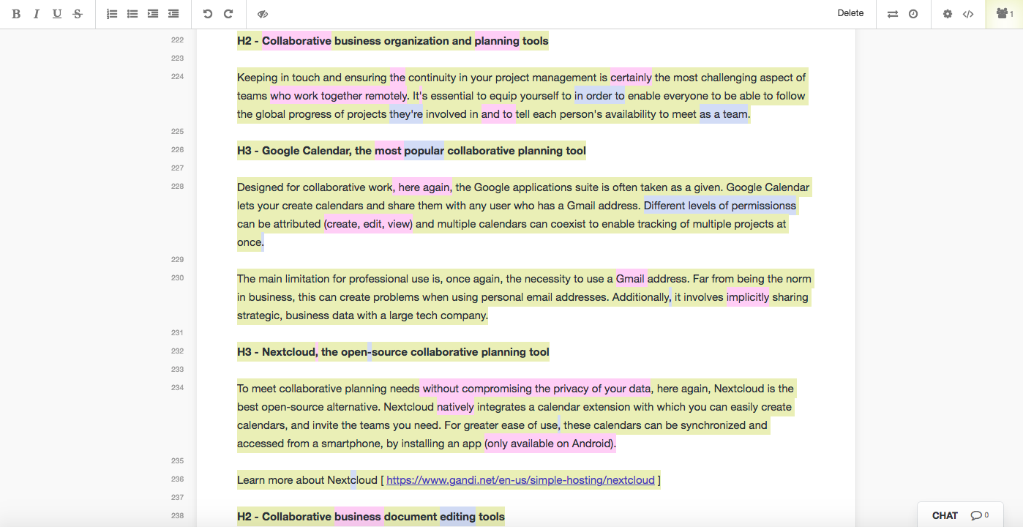1023x527 pixels.
Task: Toggle bold formatting
Action: click(16, 14)
